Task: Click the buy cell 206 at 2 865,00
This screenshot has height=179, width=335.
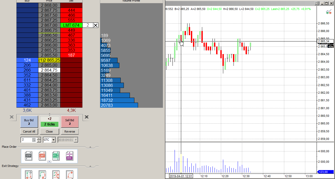Action: (x=27, y=65)
